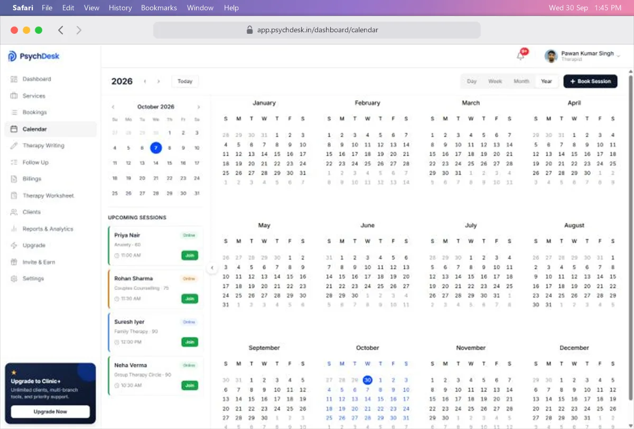Go to next year arrow beside 2026

(x=158, y=81)
